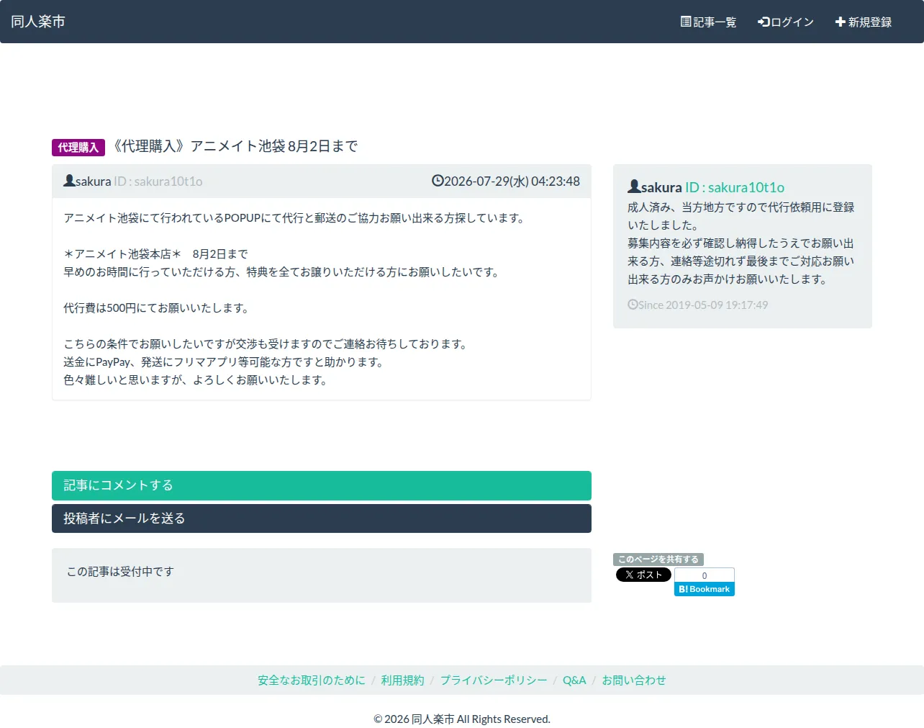Click the article list icon in navbar
This screenshot has height=728, width=924.
click(686, 22)
